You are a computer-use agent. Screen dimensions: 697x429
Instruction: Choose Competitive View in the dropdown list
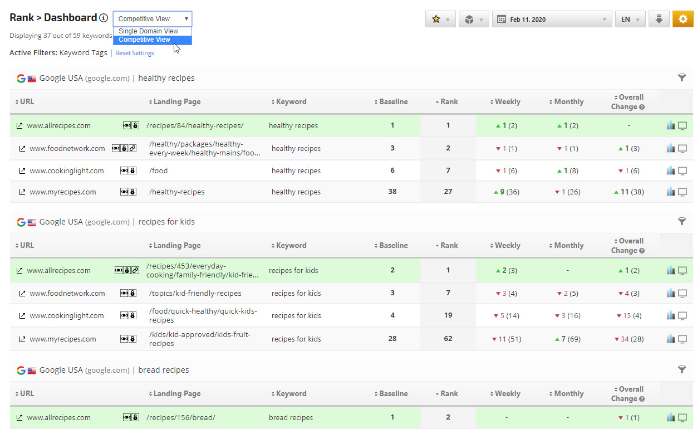coord(145,40)
